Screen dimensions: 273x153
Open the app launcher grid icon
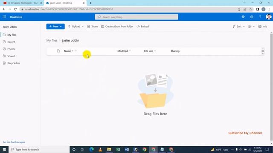[x=4, y=17]
